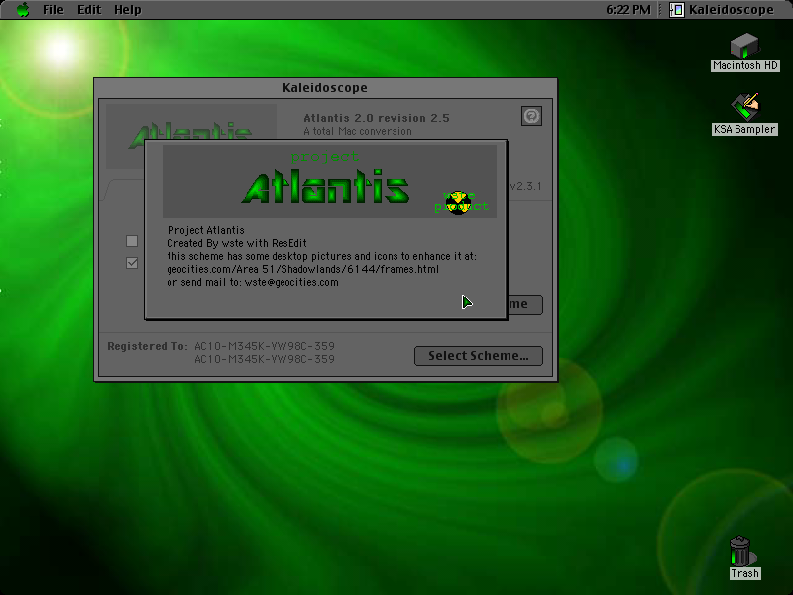Click the 'Project Atlantis' text line in dialog
The height and width of the screenshot is (595, 793).
click(x=206, y=230)
